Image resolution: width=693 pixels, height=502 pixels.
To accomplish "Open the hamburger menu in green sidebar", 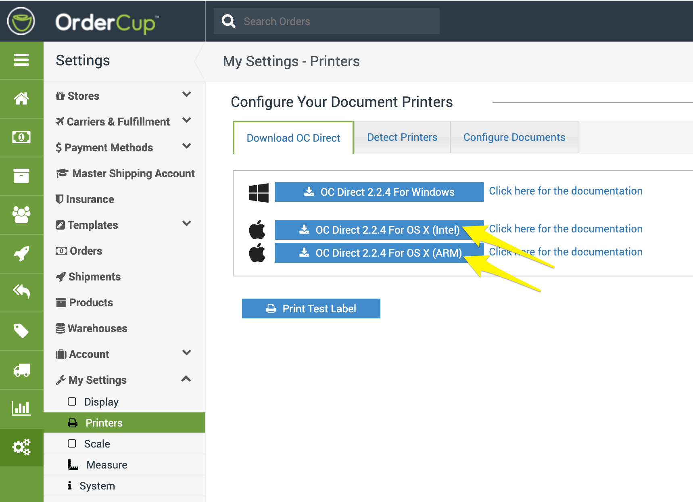I will 21,60.
